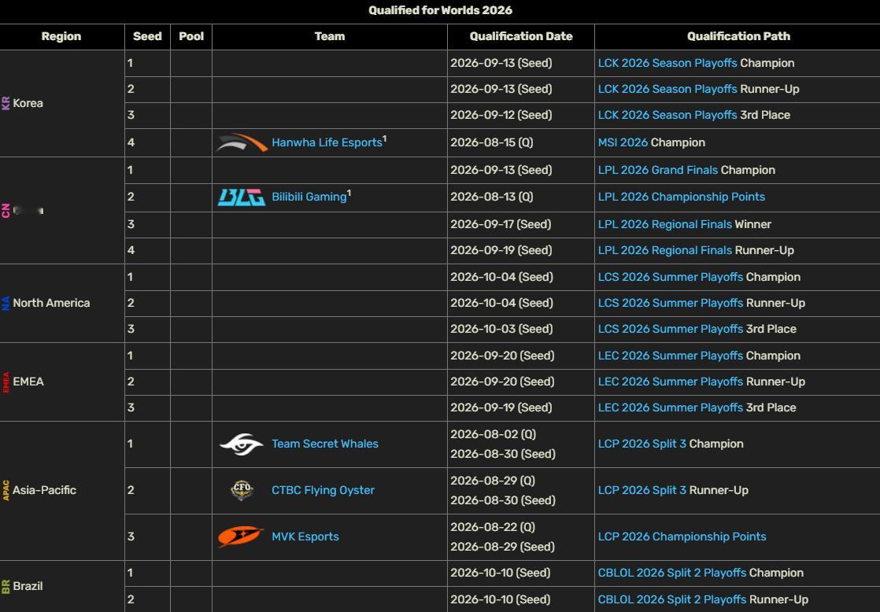Click the EMEA region flag label

pos(6,382)
